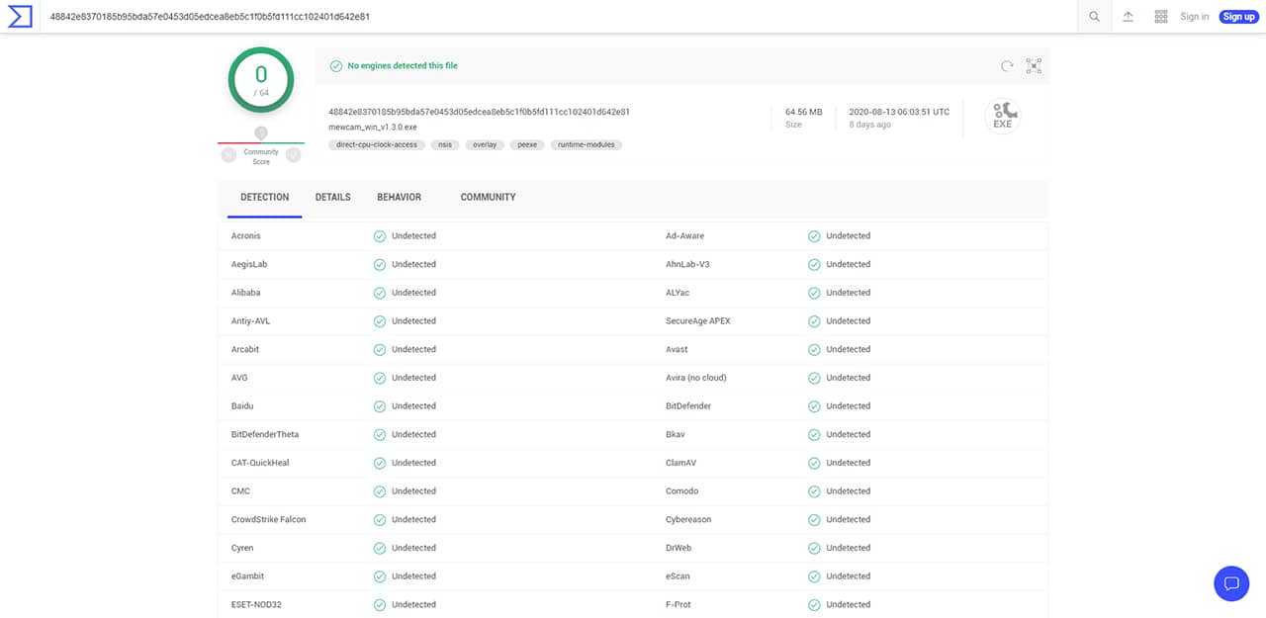Open the upload file icon

(1129, 17)
